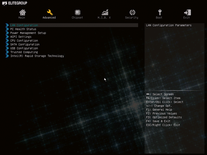Click the 'Select Screen' hint line
207x155 pixels.
coord(160,94)
